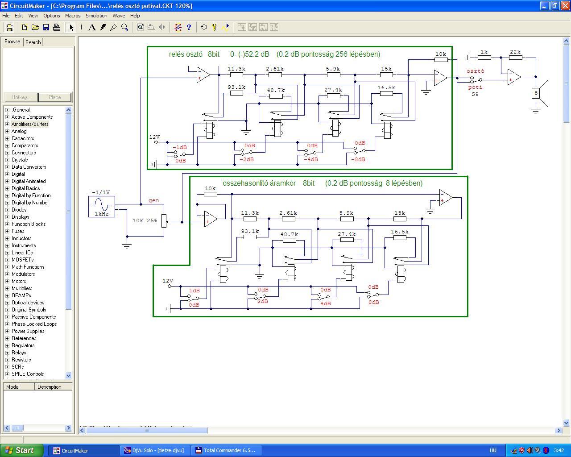Toggle the -1dB/0dB switch in upper circuit
571x457 pixels.
point(180,154)
